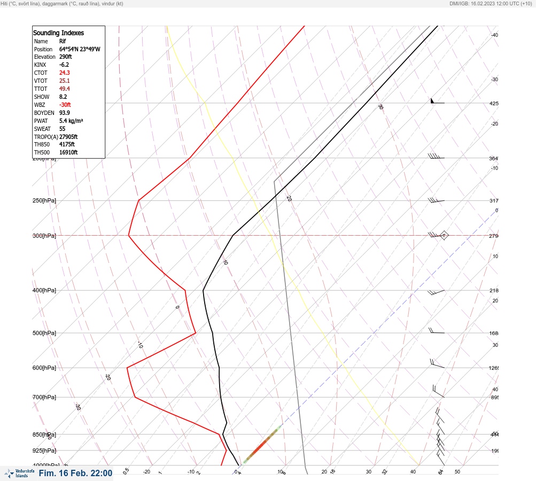This screenshot has height=481, width=536.
Task: Select the TROPO(A) value 27905ft
Action: (x=68, y=137)
